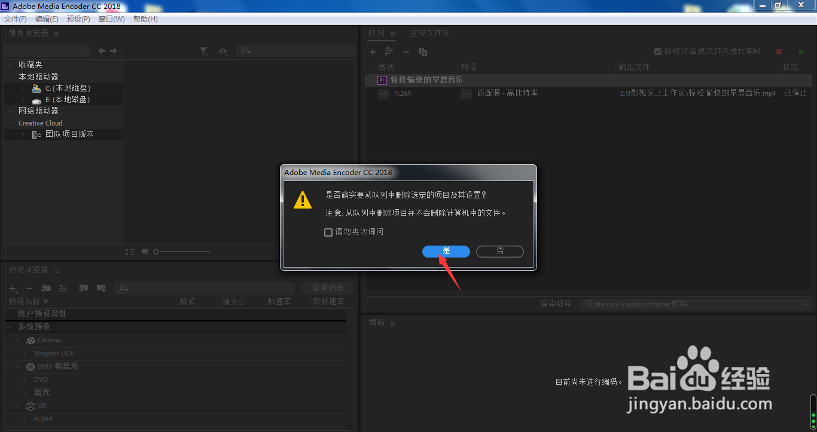Viewport: 817px width, 432px height.
Task: Click the VR headset group icon
Action: (x=31, y=406)
